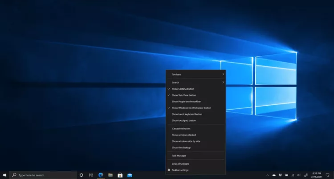This screenshot has height=179, width=334.
Task: Enable Show touchpad button
Action: 196,121
